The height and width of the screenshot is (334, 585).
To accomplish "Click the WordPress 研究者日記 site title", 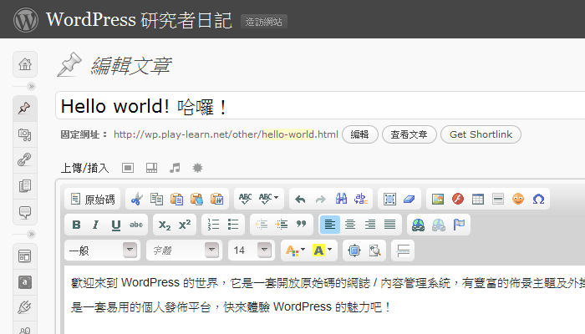I will tap(140, 20).
